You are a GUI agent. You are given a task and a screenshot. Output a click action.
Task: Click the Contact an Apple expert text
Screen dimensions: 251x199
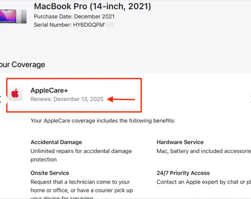204,182
